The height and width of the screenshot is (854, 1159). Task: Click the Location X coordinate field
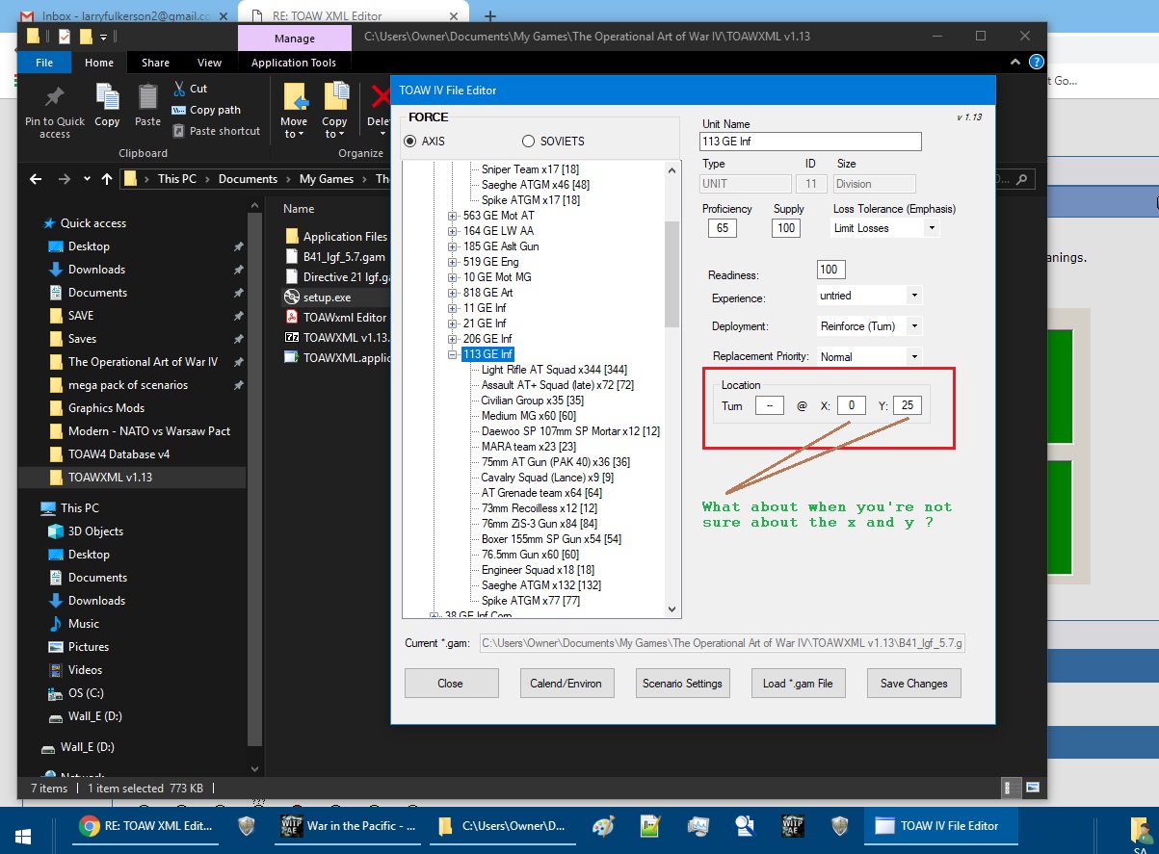852,405
